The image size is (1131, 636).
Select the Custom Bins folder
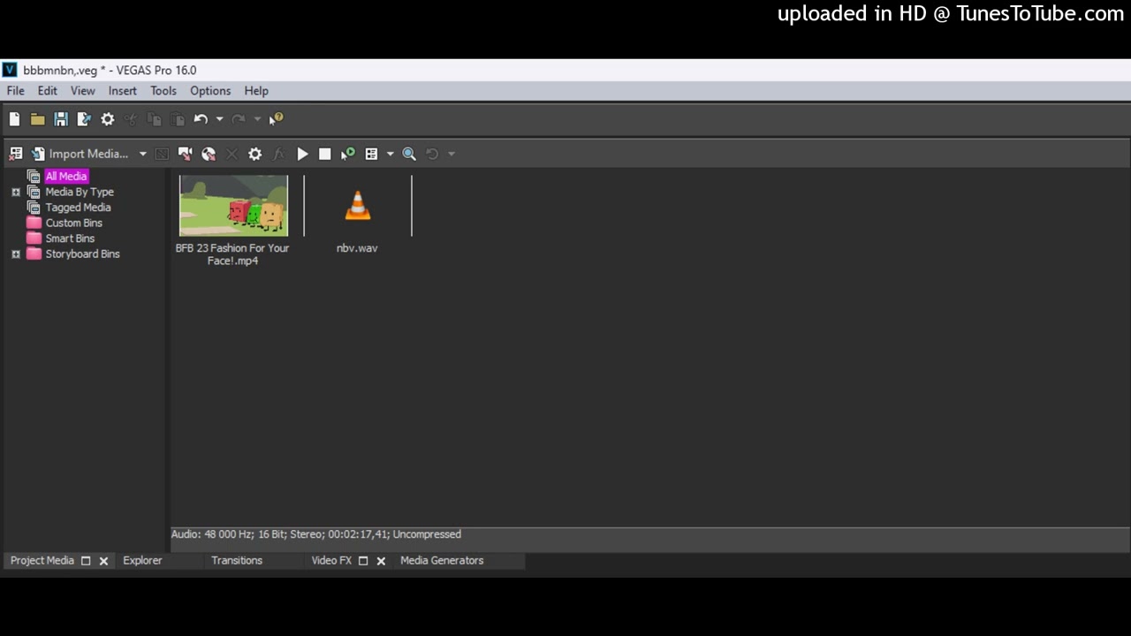click(x=74, y=223)
